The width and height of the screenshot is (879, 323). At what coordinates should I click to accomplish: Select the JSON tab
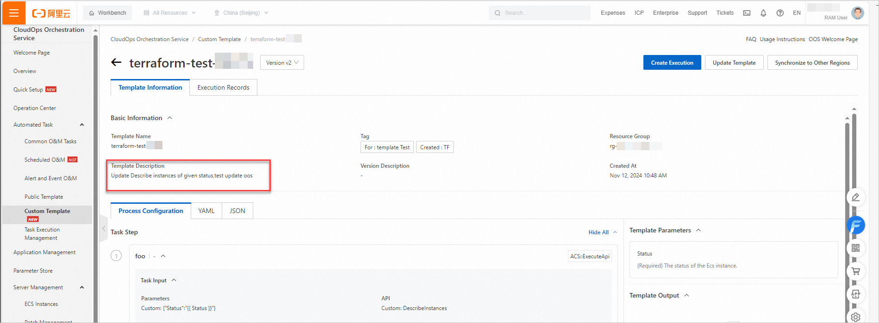tap(237, 211)
